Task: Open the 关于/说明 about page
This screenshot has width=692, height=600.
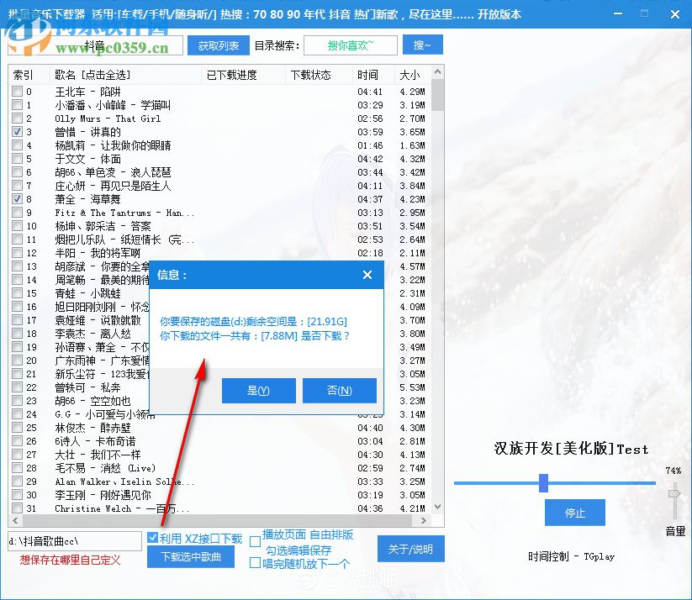Action: click(x=411, y=548)
